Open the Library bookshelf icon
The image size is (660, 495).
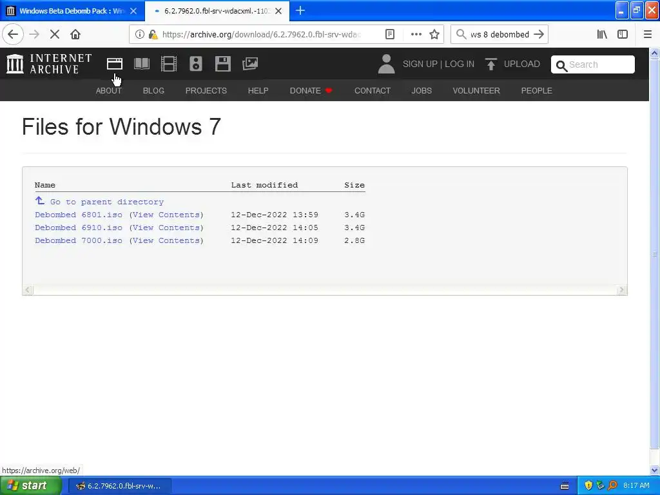[602, 34]
